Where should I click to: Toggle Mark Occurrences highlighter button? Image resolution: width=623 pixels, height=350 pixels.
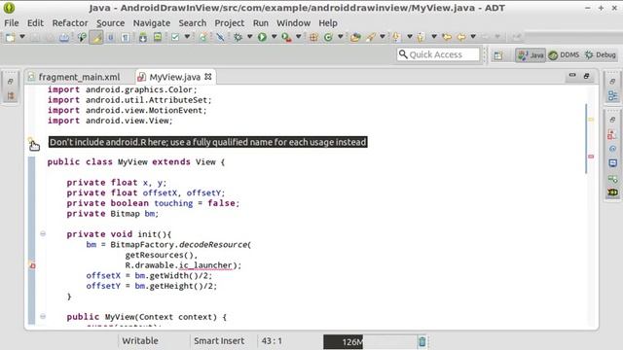pos(96,37)
